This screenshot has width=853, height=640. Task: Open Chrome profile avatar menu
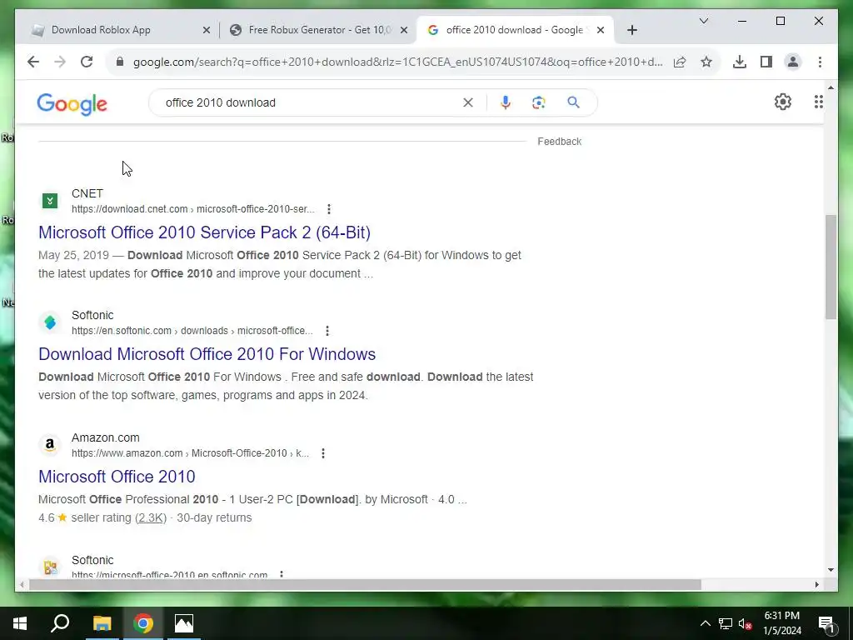(793, 62)
